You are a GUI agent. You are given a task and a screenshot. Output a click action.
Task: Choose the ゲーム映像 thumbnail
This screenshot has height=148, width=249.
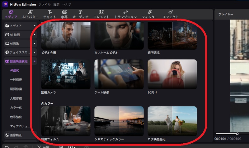(119, 74)
